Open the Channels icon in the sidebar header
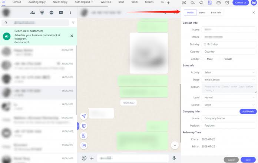The height and width of the screenshot is (163, 258). click(51, 13)
